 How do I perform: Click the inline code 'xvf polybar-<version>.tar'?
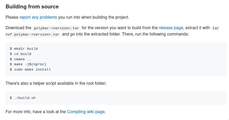coord(32,34)
